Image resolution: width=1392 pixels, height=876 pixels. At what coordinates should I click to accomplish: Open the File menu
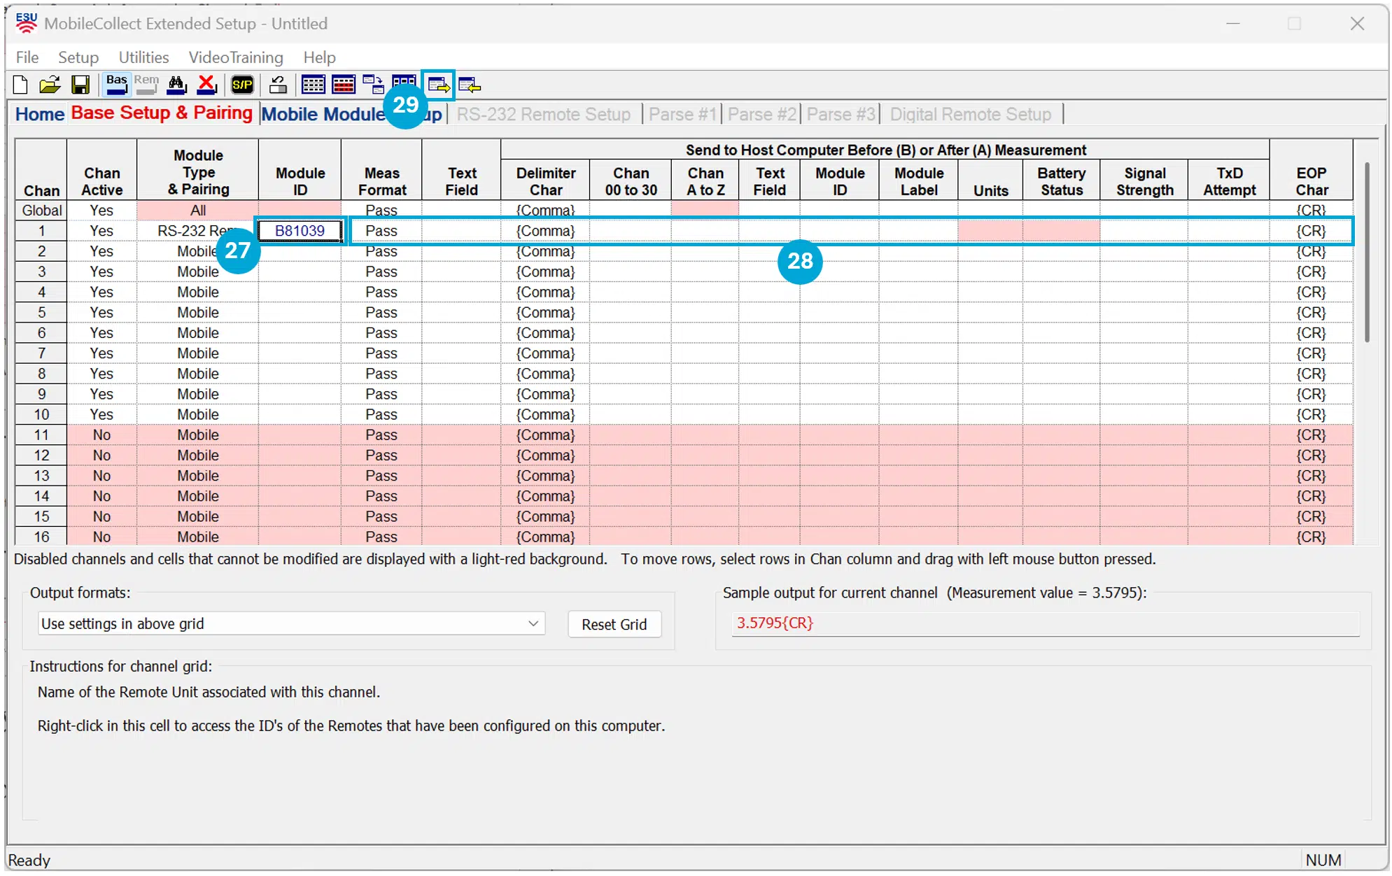pos(27,57)
